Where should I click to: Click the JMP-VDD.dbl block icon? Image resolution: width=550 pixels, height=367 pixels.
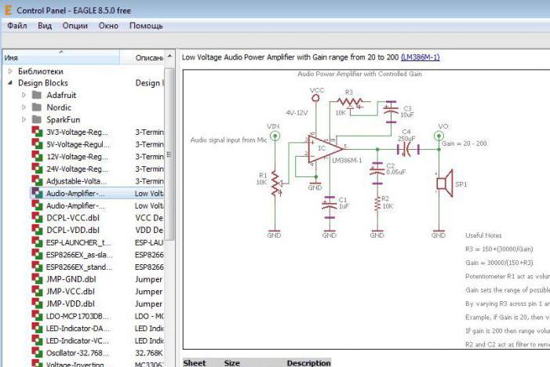[37, 303]
